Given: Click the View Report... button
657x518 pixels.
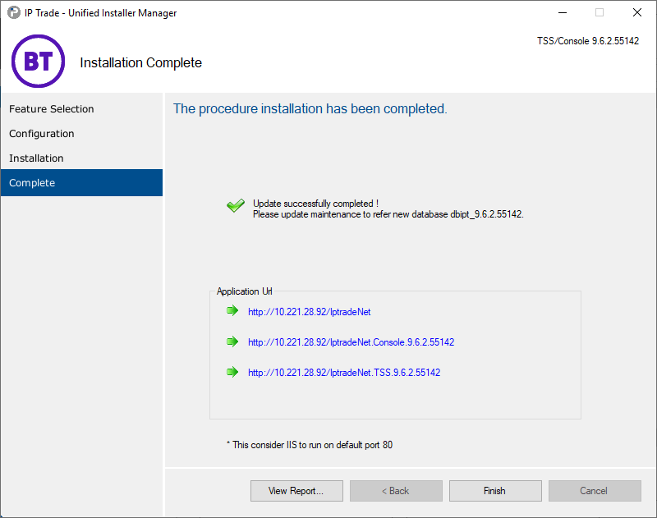Looking at the screenshot, I should point(296,491).
